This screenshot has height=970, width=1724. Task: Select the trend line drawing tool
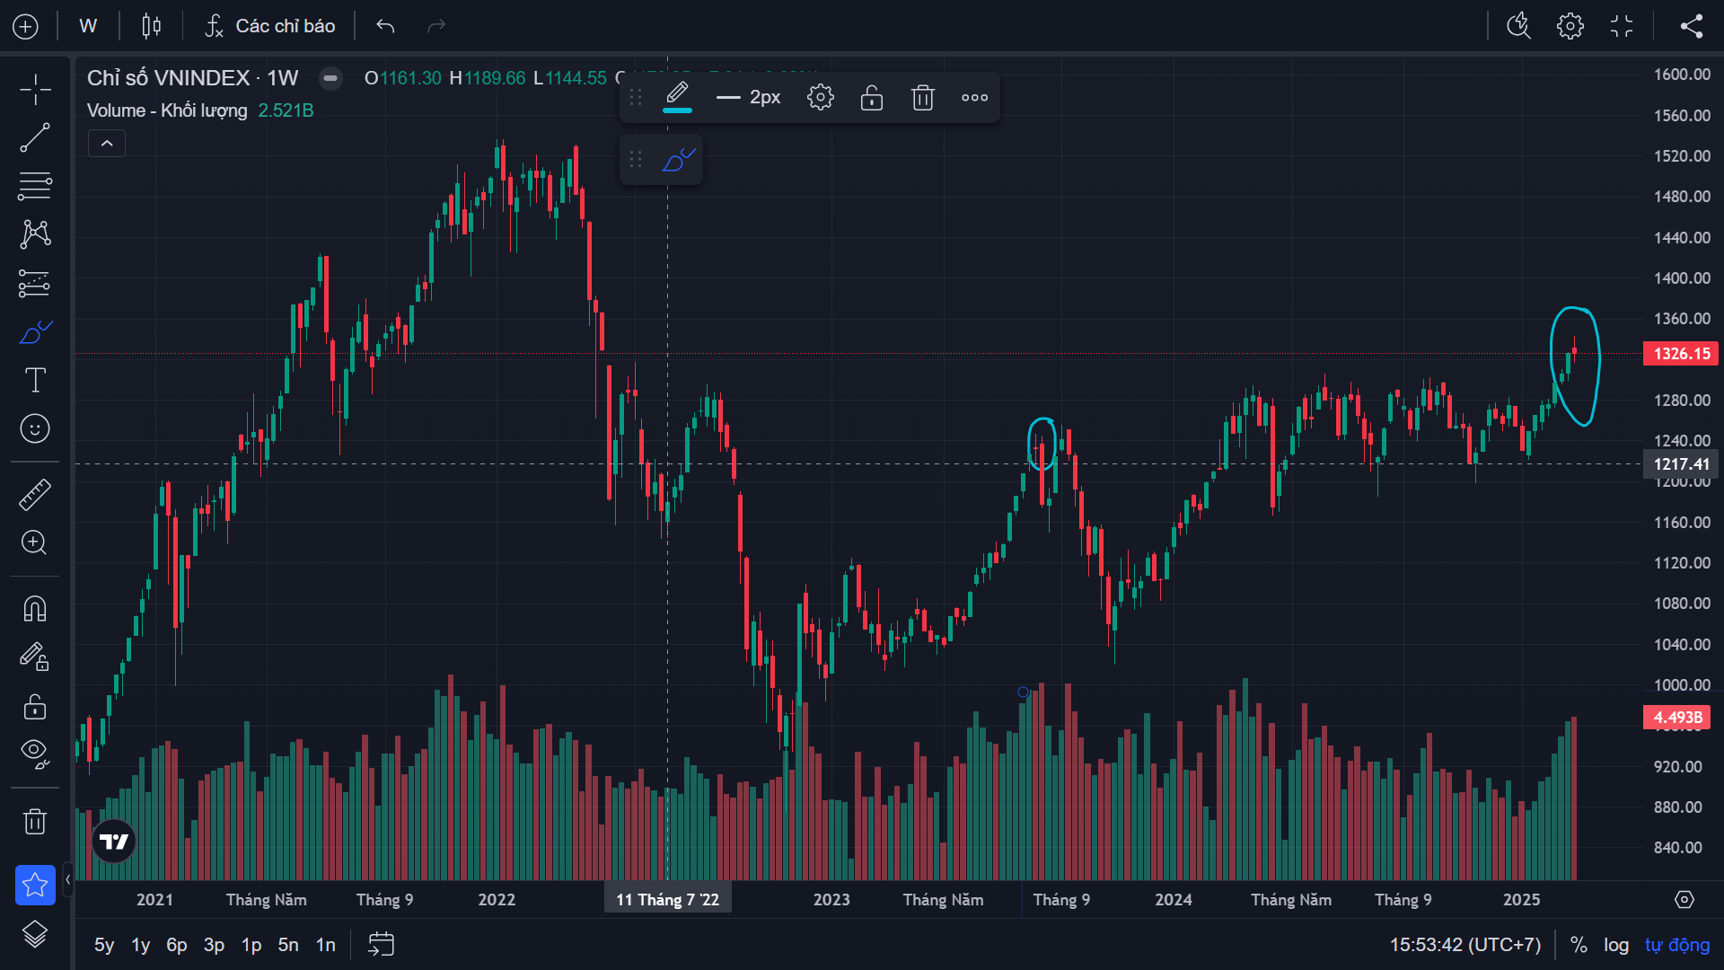35,138
